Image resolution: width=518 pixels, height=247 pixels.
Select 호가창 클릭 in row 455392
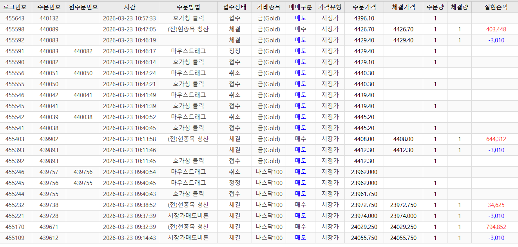188,161
